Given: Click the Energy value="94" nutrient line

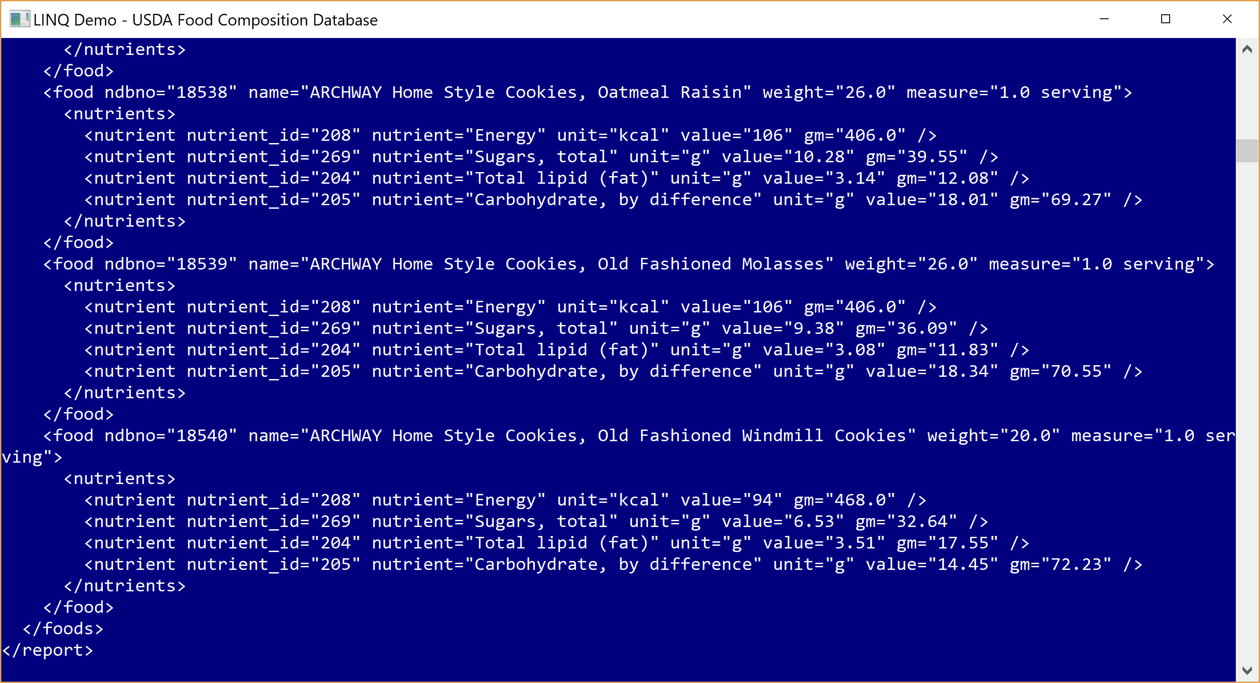Looking at the screenshot, I should pyautogui.click(x=505, y=500).
